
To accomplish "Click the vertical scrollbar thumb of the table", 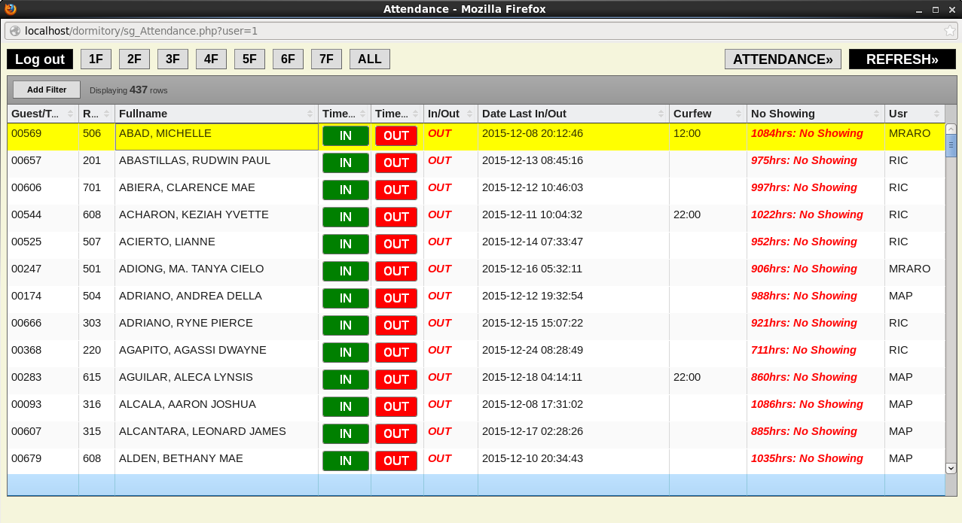I will (x=951, y=145).
